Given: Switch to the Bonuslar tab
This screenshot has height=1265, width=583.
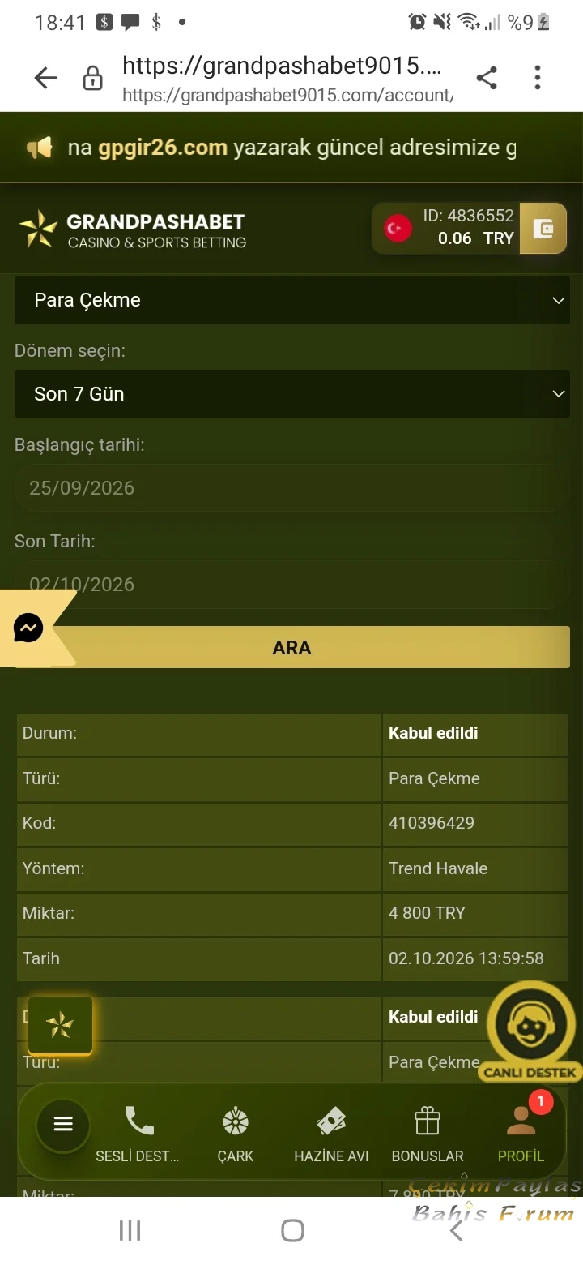Looking at the screenshot, I should 428,1135.
